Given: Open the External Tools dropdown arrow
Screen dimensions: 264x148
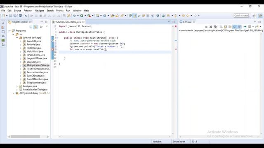Looking at the screenshot, I should click(92, 16).
